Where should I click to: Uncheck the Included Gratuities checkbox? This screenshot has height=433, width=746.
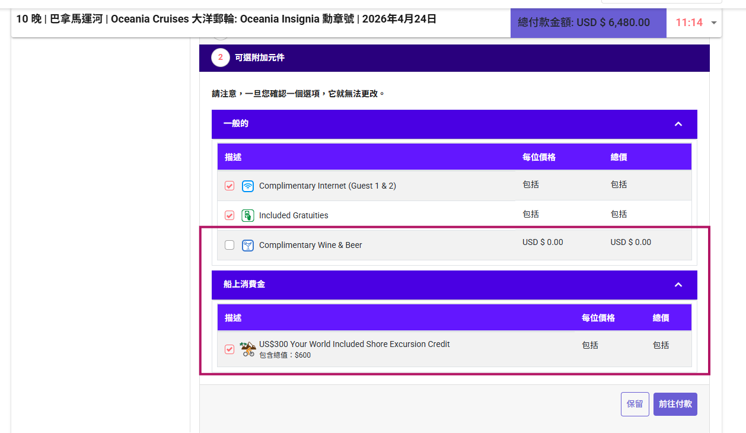(x=229, y=215)
